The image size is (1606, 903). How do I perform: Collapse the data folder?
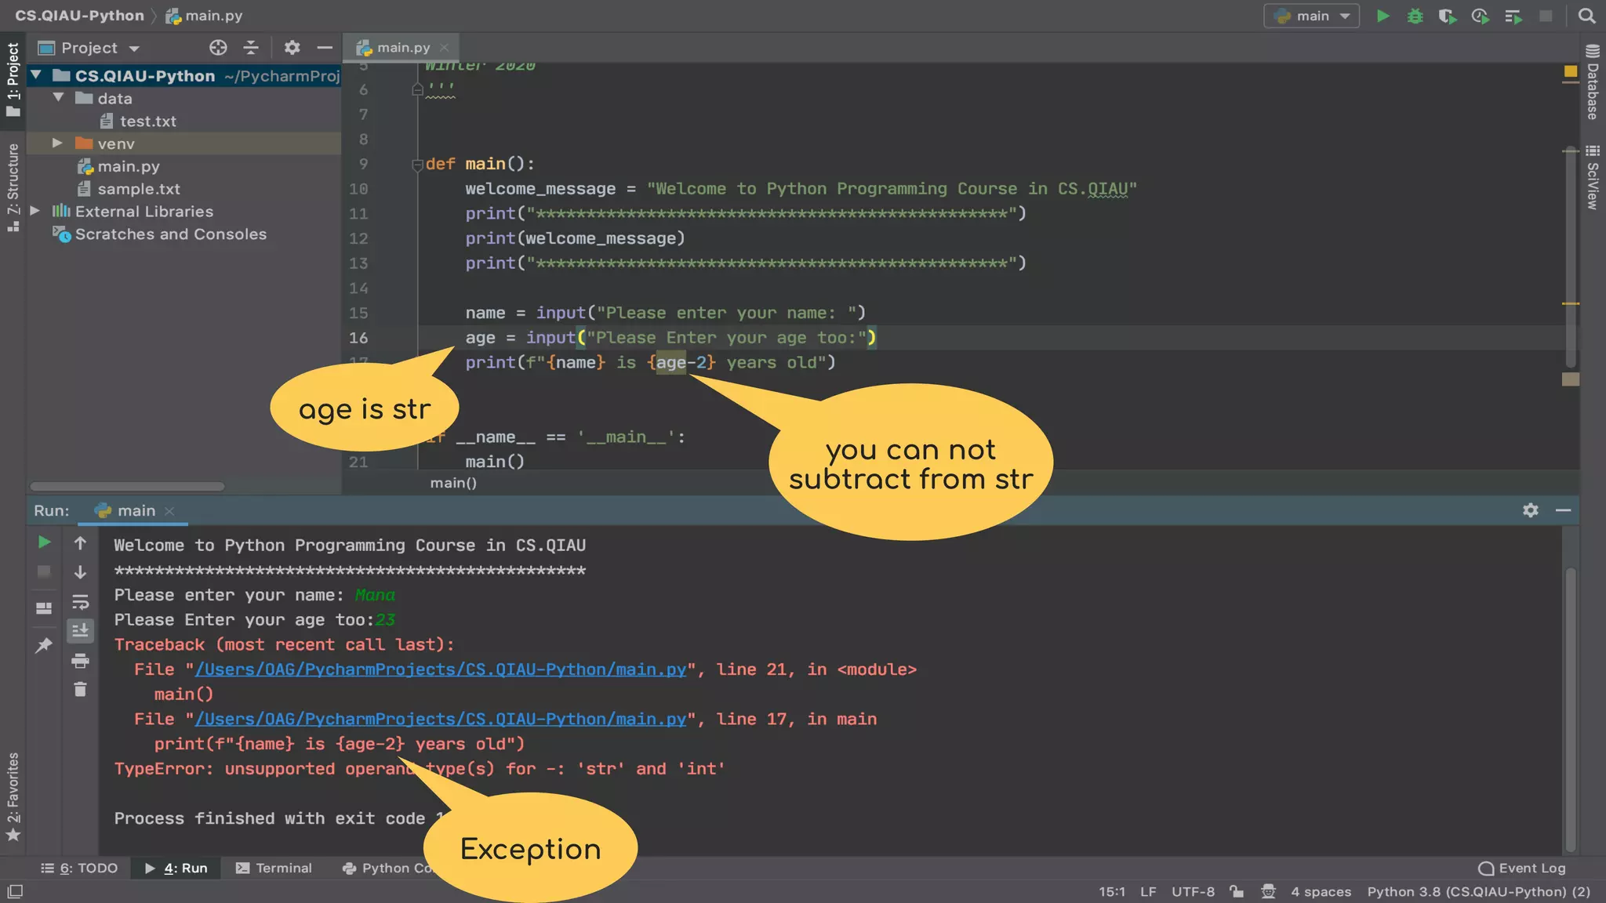coord(58,98)
